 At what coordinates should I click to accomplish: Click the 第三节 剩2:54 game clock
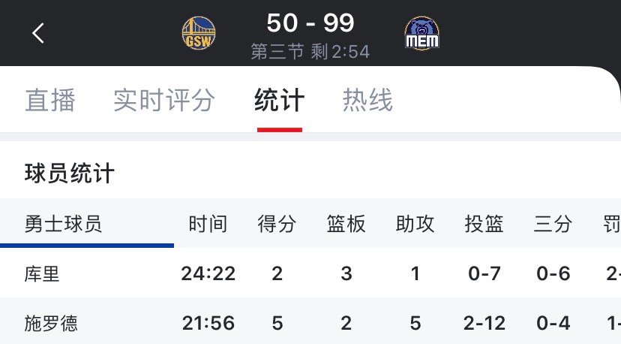click(x=310, y=52)
